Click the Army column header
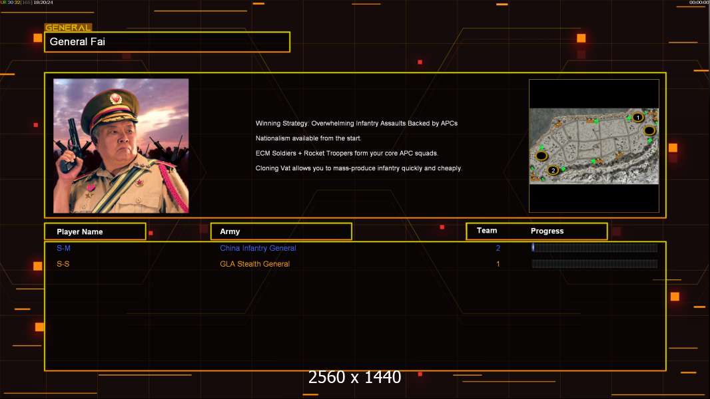Image resolution: width=710 pixels, height=399 pixels. click(x=281, y=231)
